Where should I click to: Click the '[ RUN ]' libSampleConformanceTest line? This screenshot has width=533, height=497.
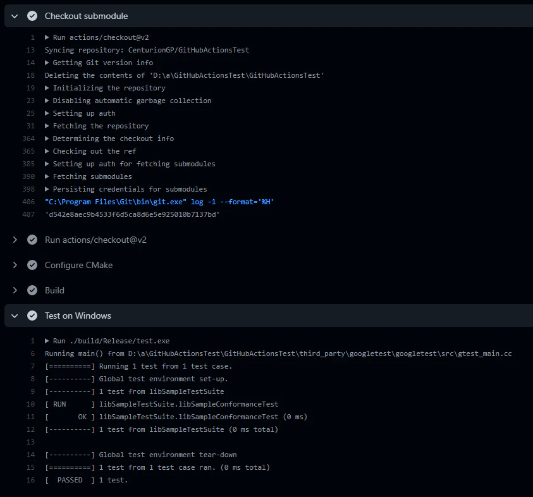161,404
